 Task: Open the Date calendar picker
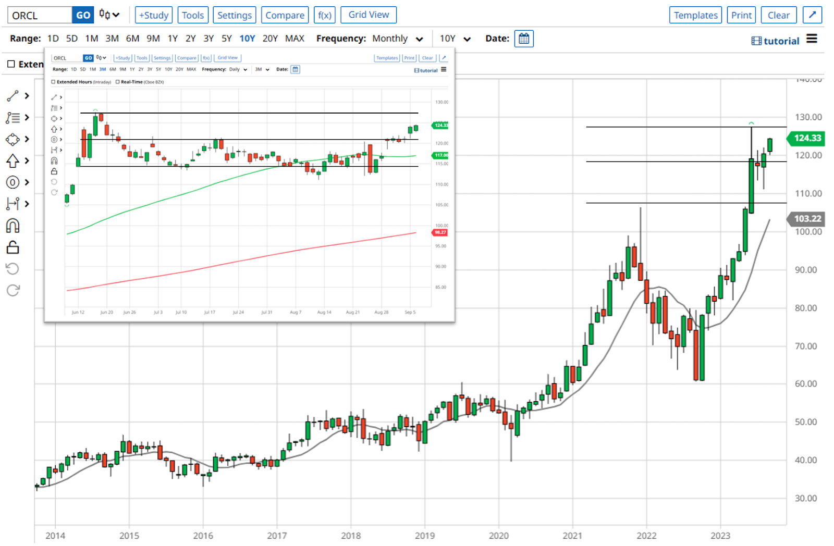click(x=523, y=38)
